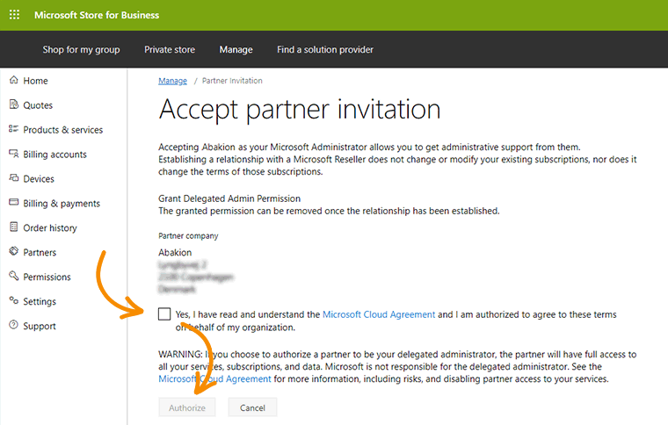This screenshot has width=668, height=425.
Task: Open Billing & payments in sidebar
Action: coord(62,204)
